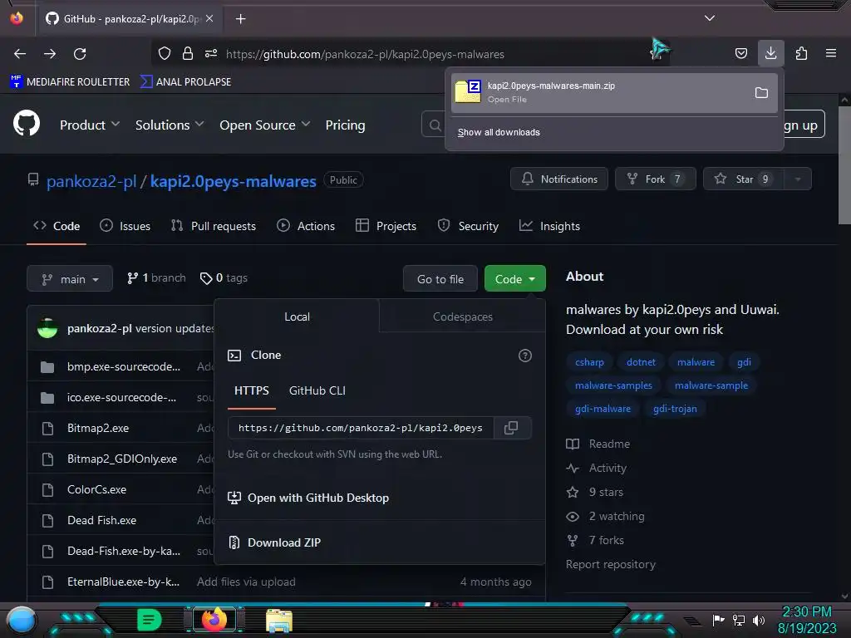Switch to the Code tab

click(57, 226)
